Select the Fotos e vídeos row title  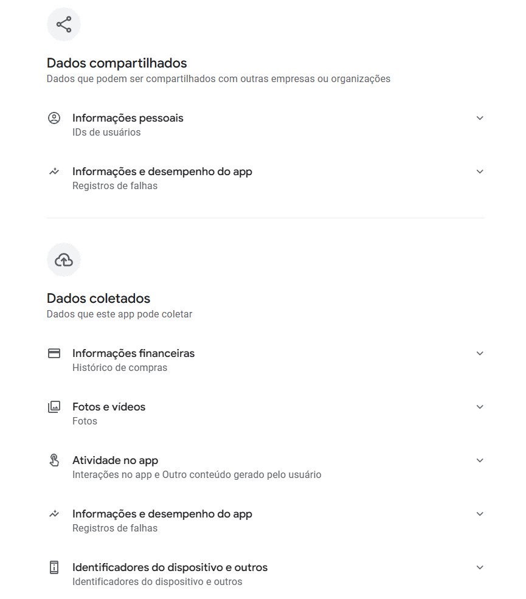109,407
